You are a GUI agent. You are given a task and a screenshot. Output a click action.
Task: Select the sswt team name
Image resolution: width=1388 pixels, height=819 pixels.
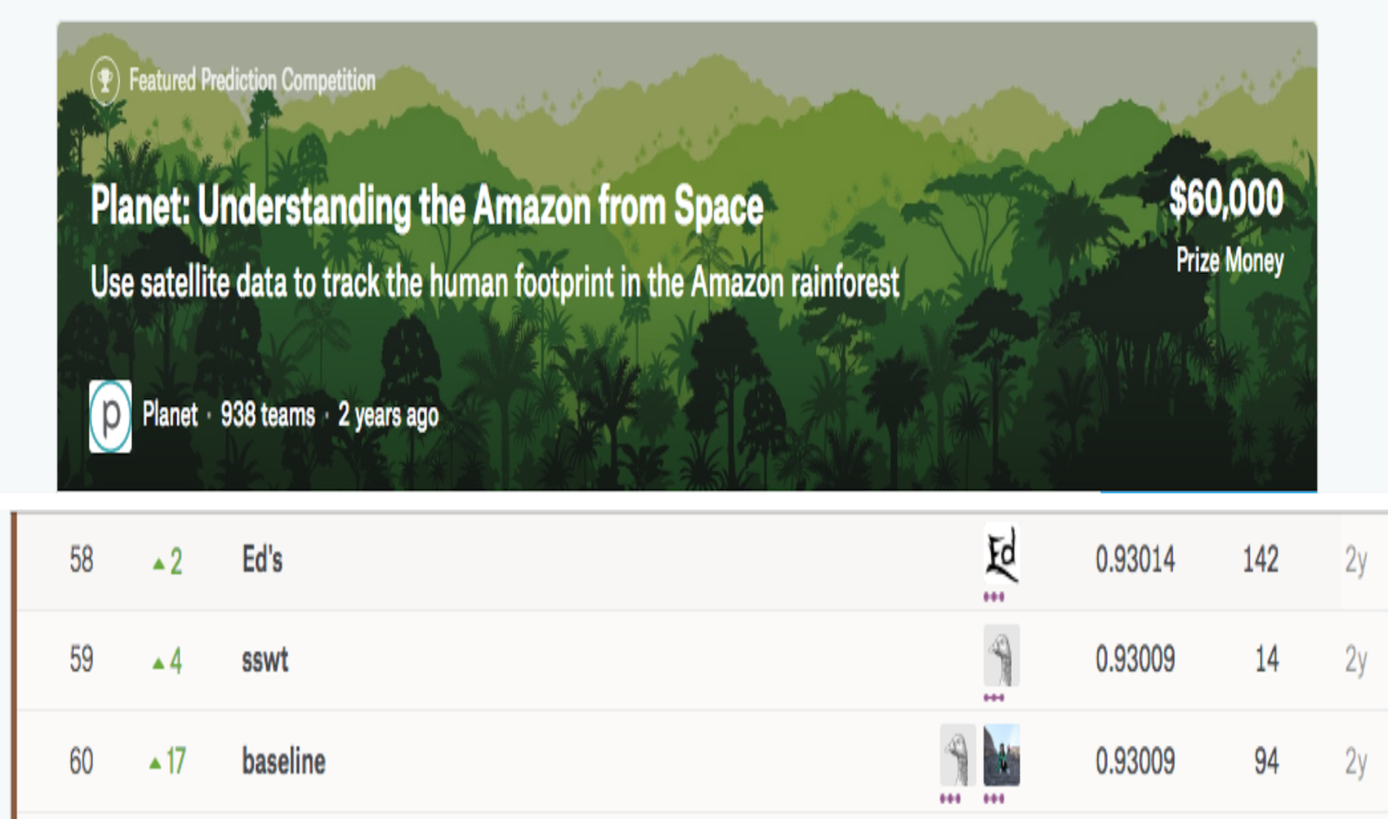265,660
